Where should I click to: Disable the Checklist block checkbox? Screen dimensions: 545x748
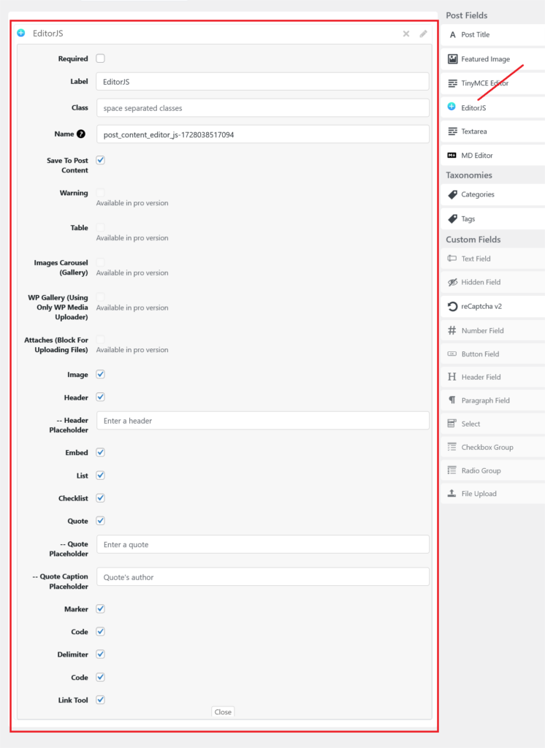click(x=101, y=498)
